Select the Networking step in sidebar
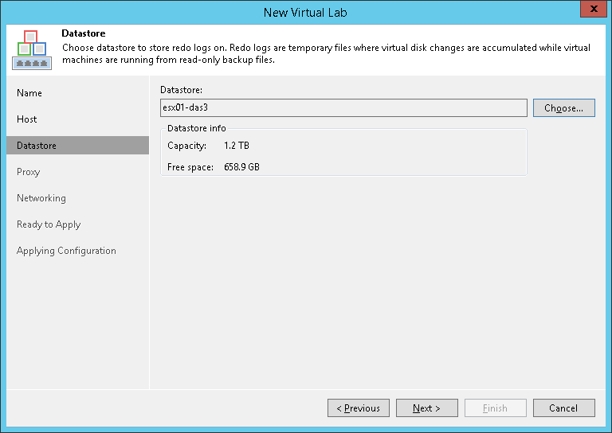The width and height of the screenshot is (612, 433). point(41,198)
